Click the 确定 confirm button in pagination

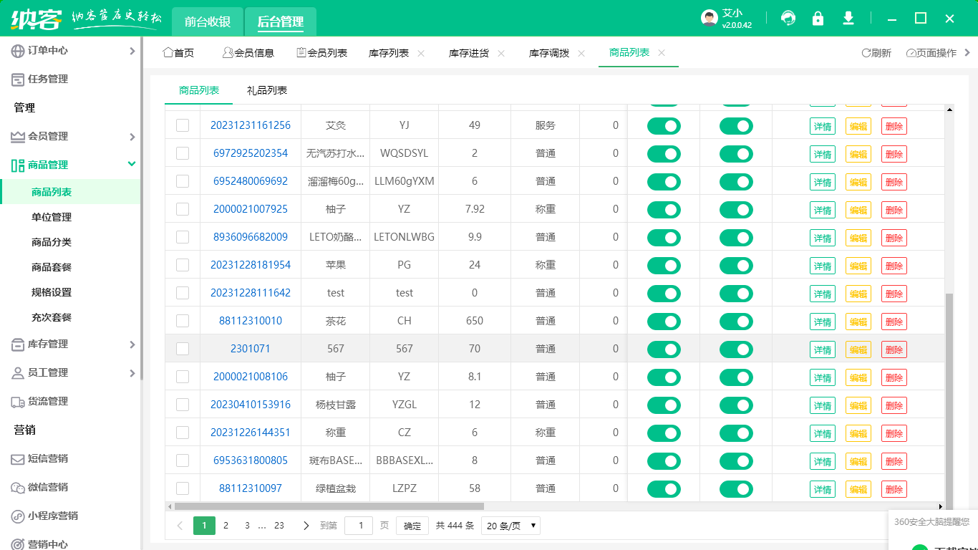[412, 525]
